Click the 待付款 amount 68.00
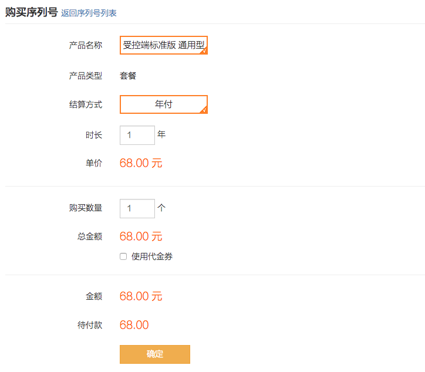The image size is (425, 372). tap(134, 325)
